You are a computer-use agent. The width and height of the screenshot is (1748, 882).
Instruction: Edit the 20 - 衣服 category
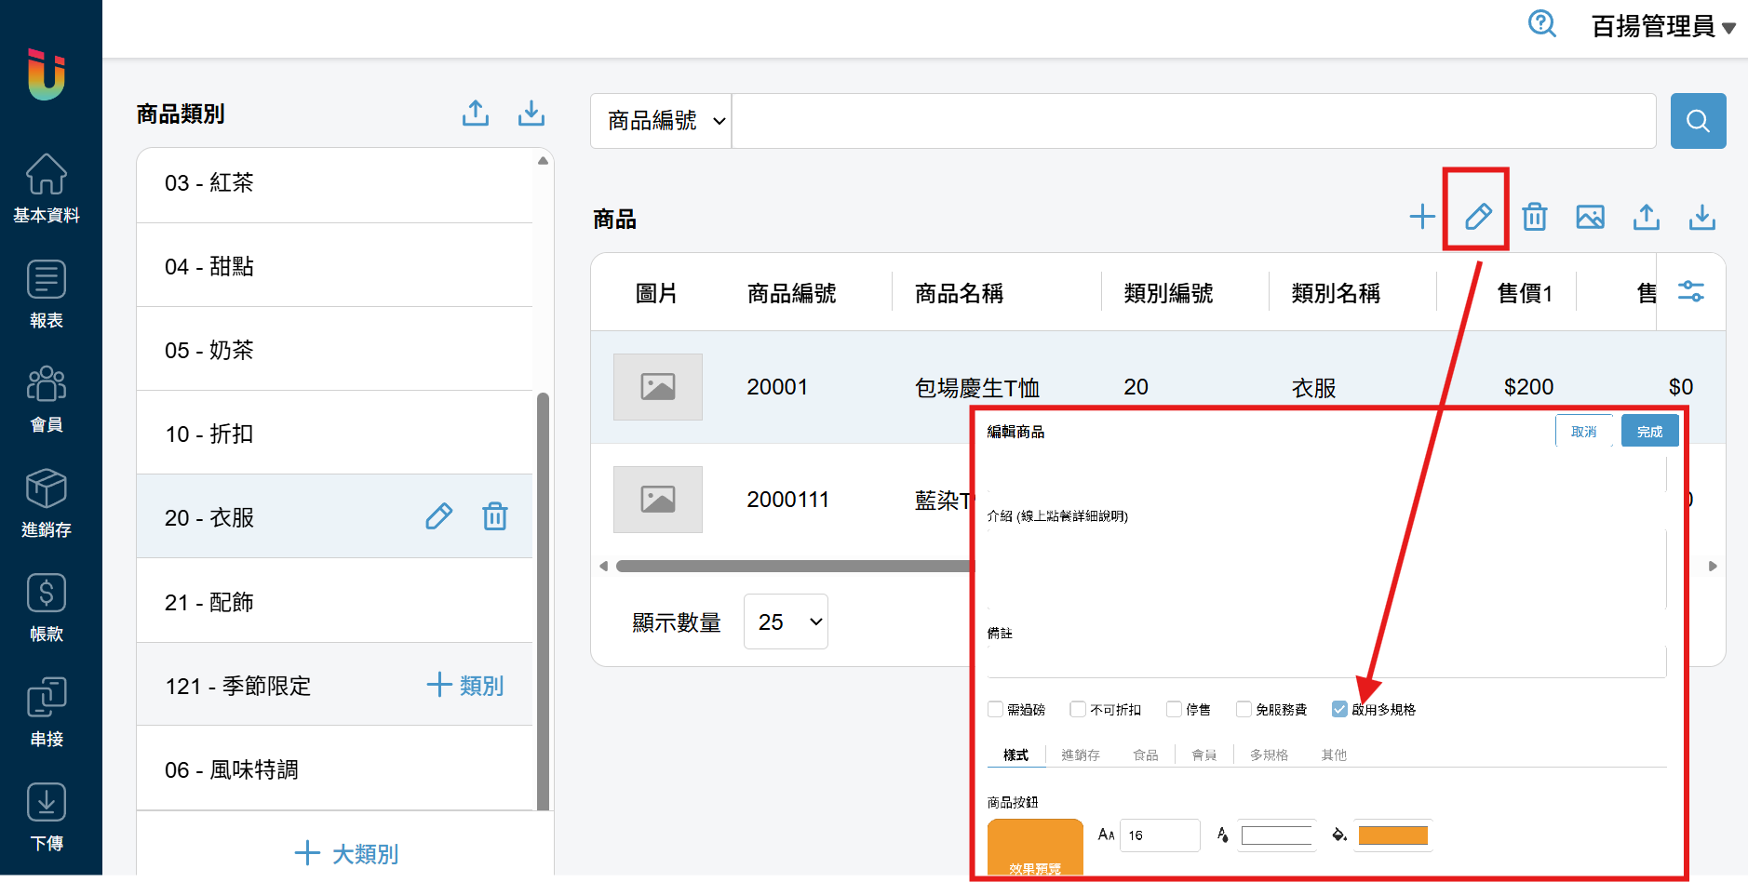pos(438,516)
